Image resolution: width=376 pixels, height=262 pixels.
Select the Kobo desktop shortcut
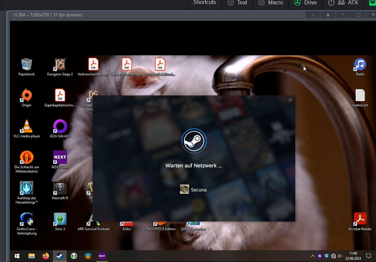(127, 226)
